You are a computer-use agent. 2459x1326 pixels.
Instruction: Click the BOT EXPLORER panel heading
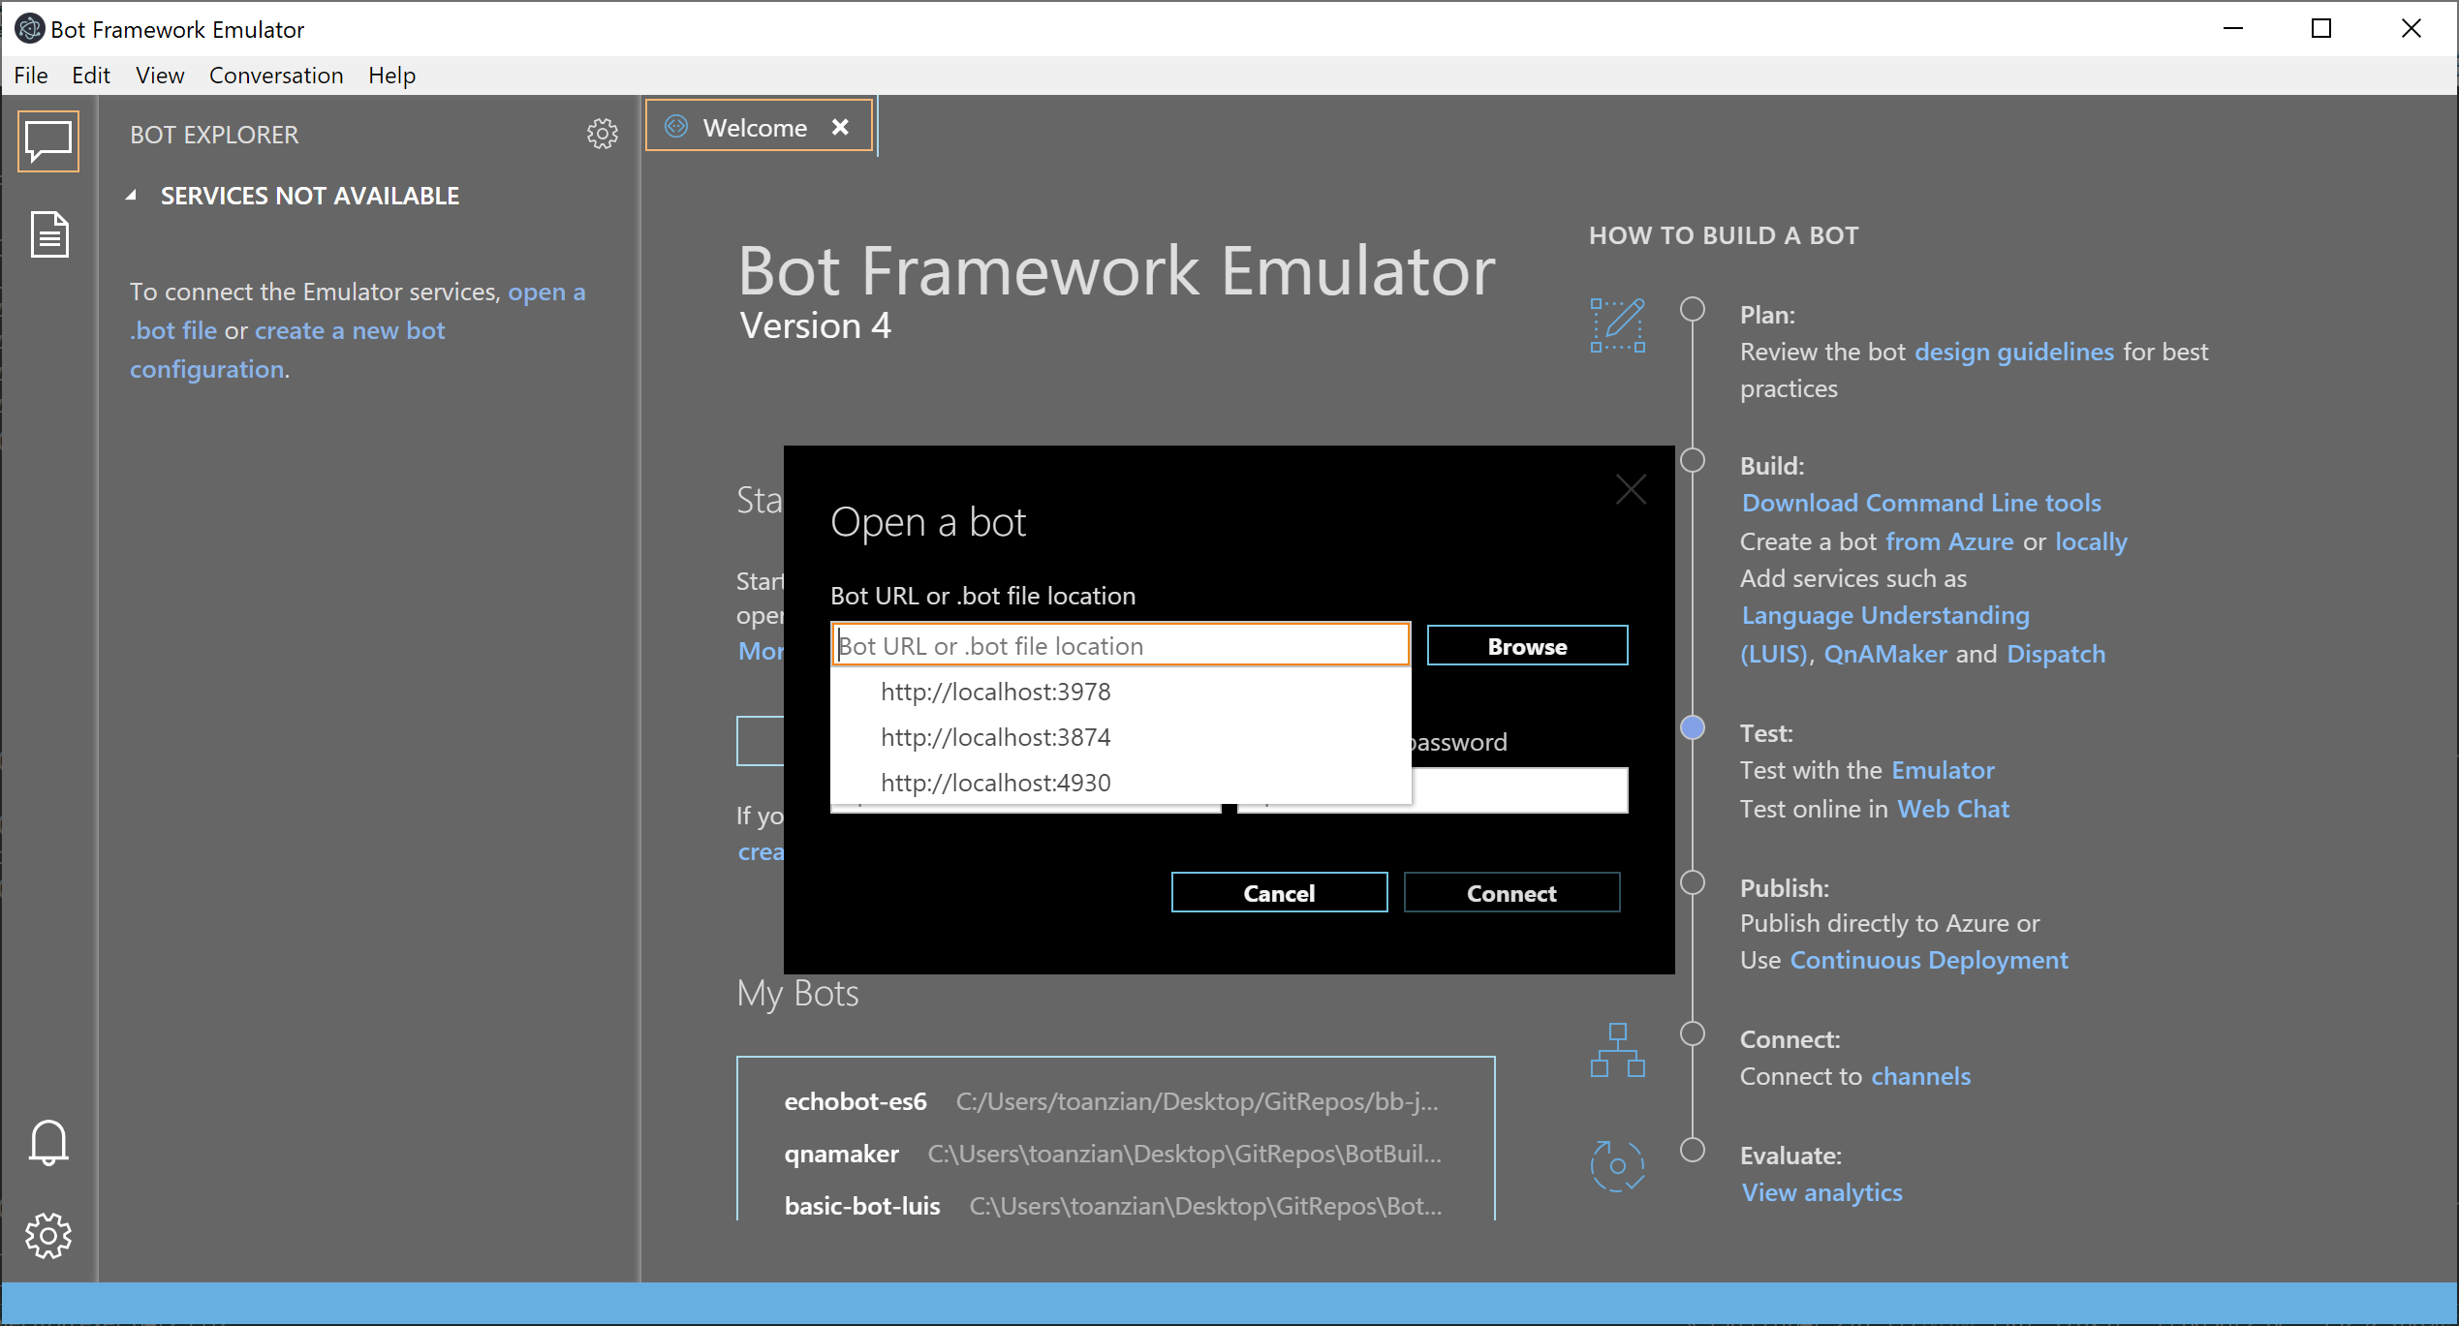pyautogui.click(x=214, y=135)
